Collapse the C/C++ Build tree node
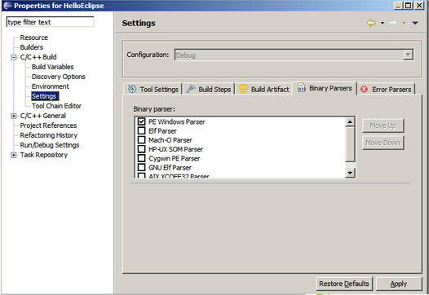The width and height of the screenshot is (429, 295). click(x=13, y=57)
